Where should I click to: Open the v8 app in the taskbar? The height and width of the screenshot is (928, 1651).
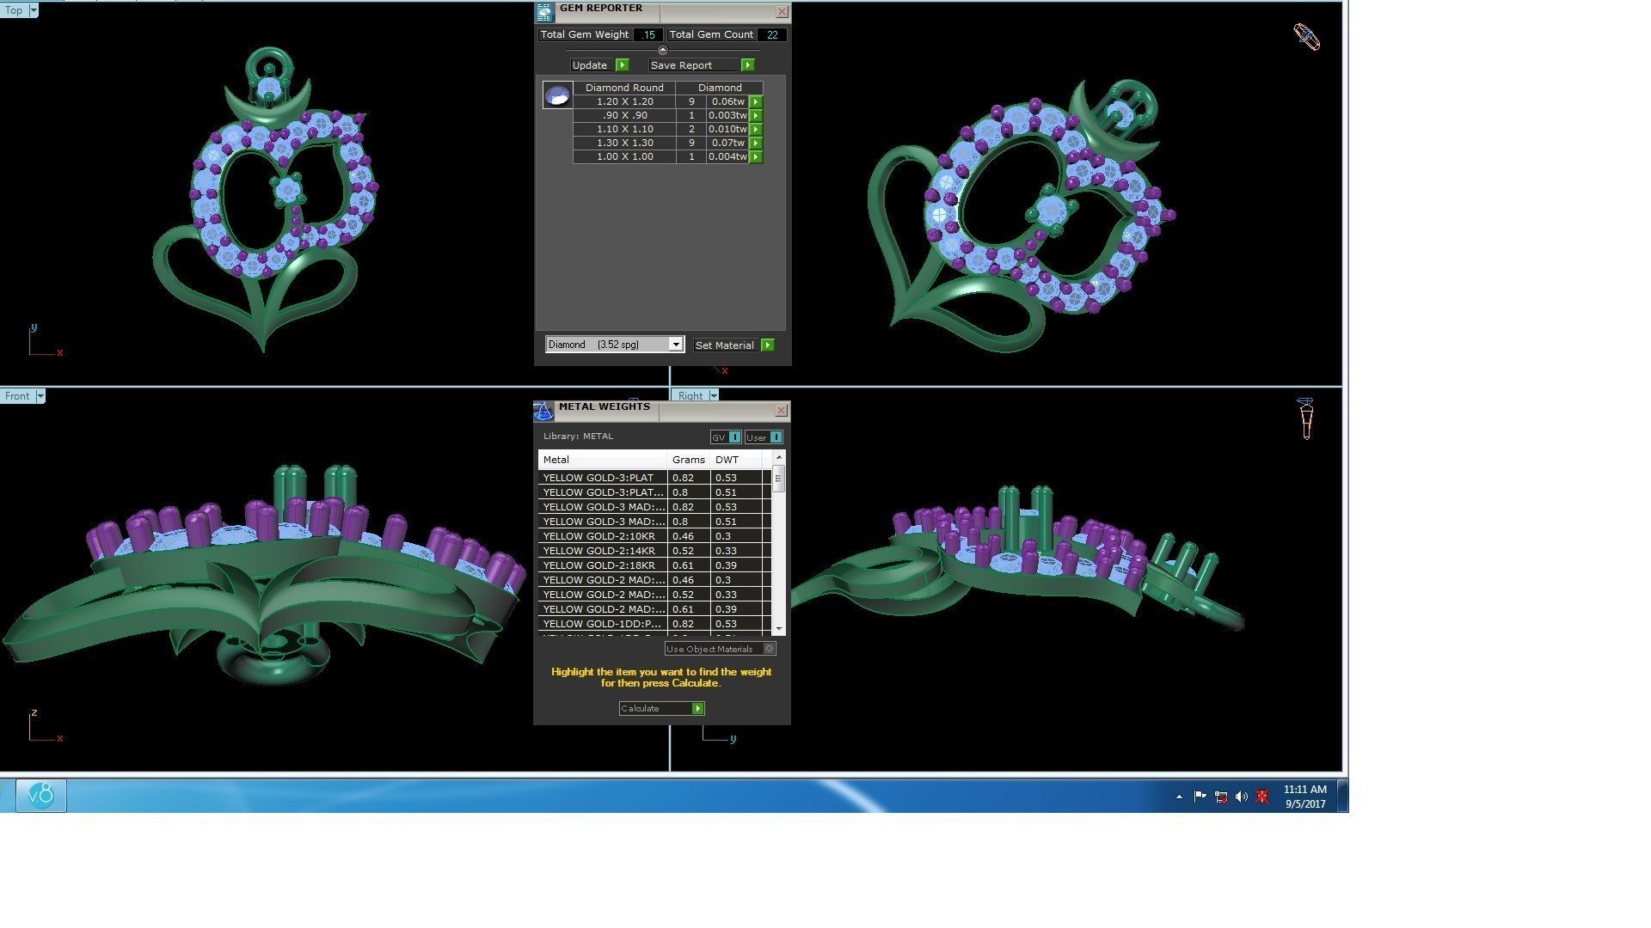(x=40, y=796)
